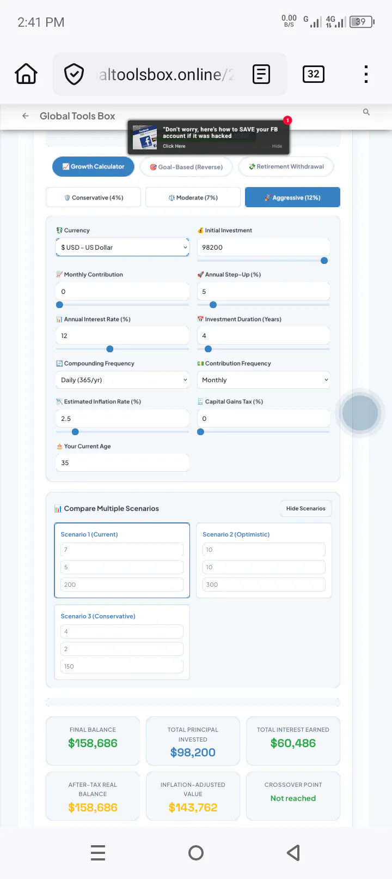Image resolution: width=392 pixels, height=879 pixels.
Task: Click Scenario 3 field showing 150
Action: coord(122,666)
